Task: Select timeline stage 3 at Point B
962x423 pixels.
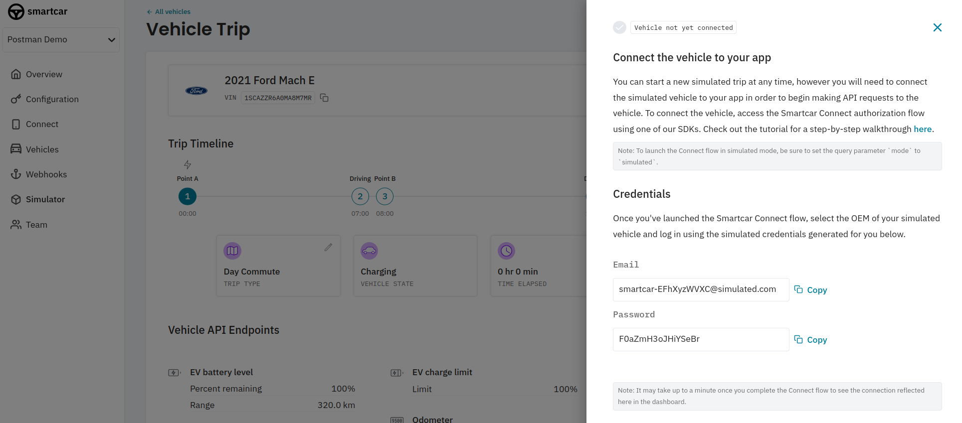Action: [x=385, y=196]
